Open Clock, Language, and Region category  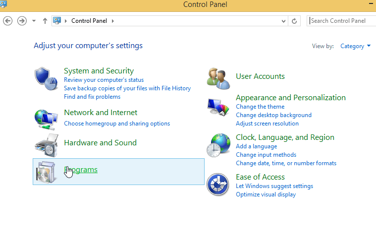pyautogui.click(x=285, y=137)
